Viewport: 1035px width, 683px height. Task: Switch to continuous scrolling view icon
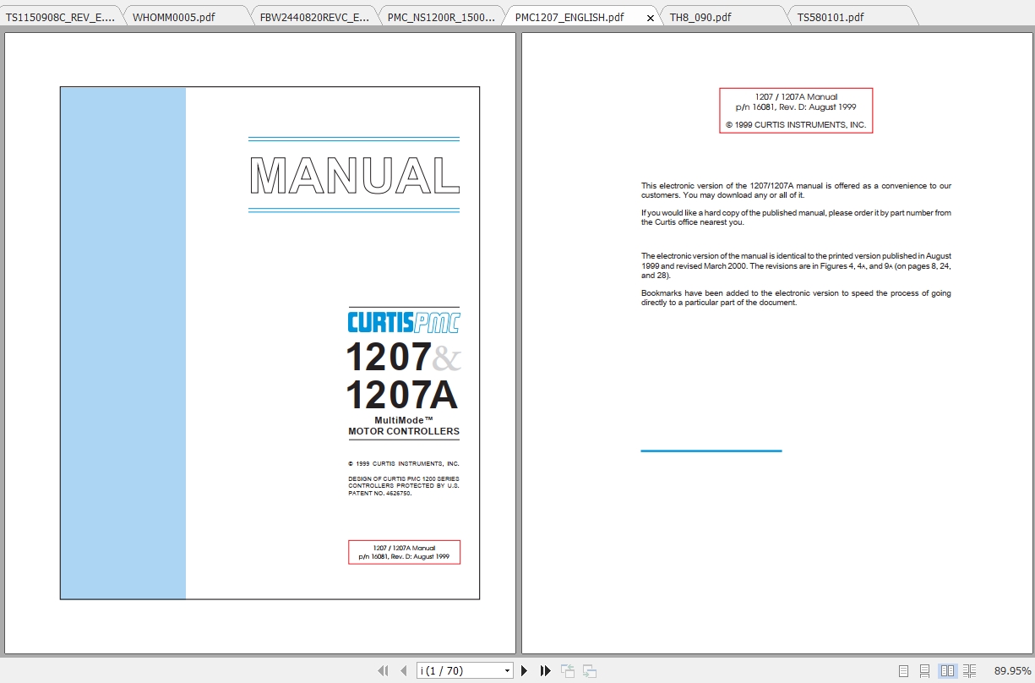tap(925, 669)
